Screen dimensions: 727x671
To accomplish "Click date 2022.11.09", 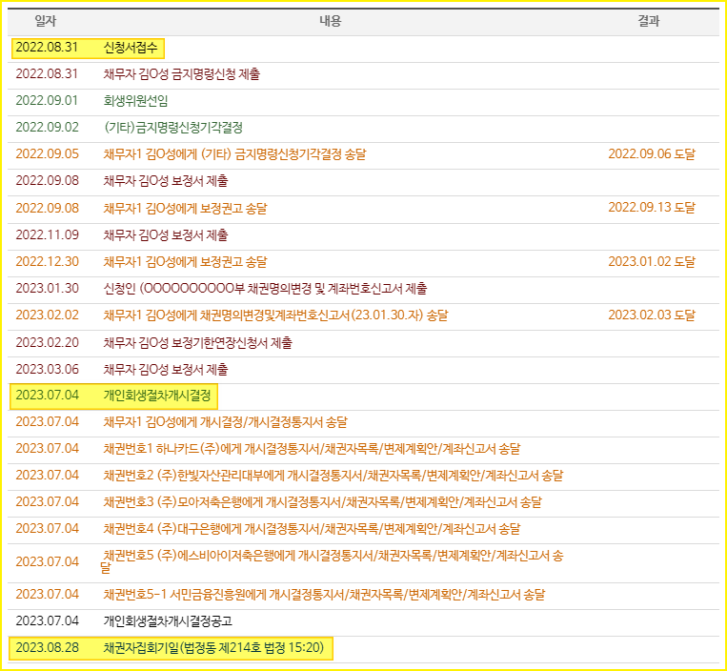I will click(47, 235).
